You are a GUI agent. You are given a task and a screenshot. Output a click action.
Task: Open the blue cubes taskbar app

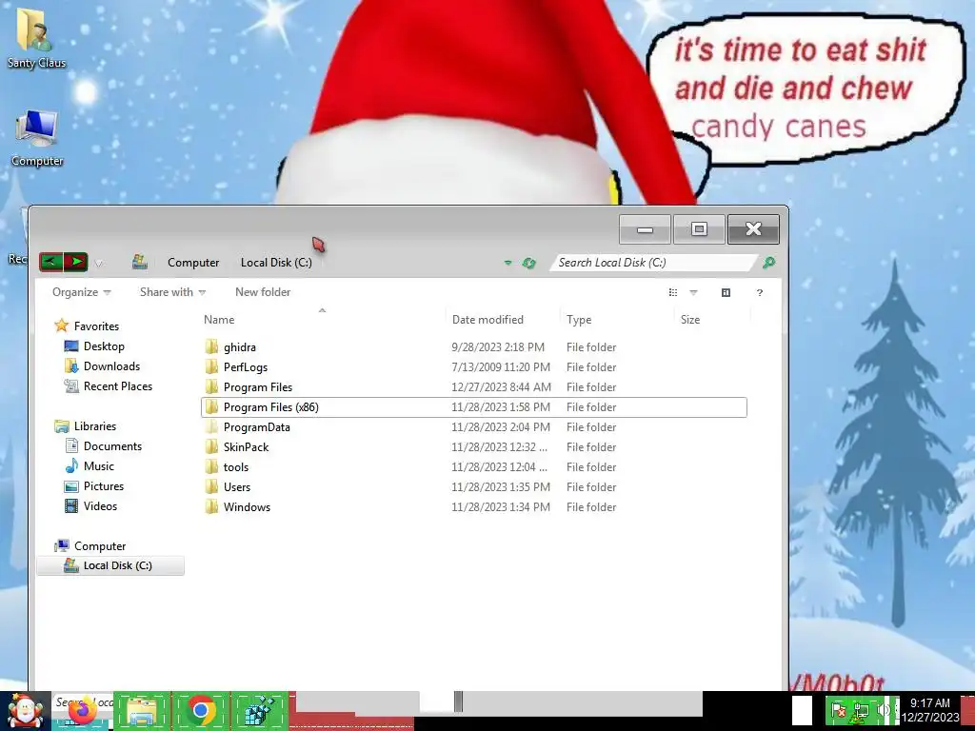(259, 711)
